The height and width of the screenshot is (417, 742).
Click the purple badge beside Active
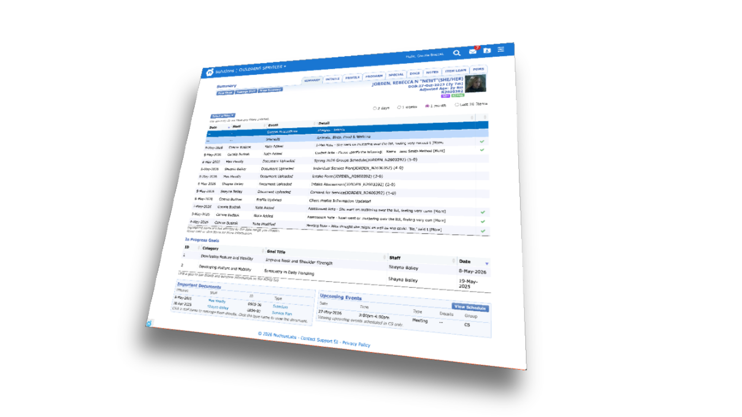445,96
